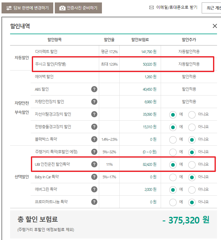Viewport: 221px width, 240px height.
Task: Select 아니요 for 에버그린 특약
Action: tap(192, 190)
